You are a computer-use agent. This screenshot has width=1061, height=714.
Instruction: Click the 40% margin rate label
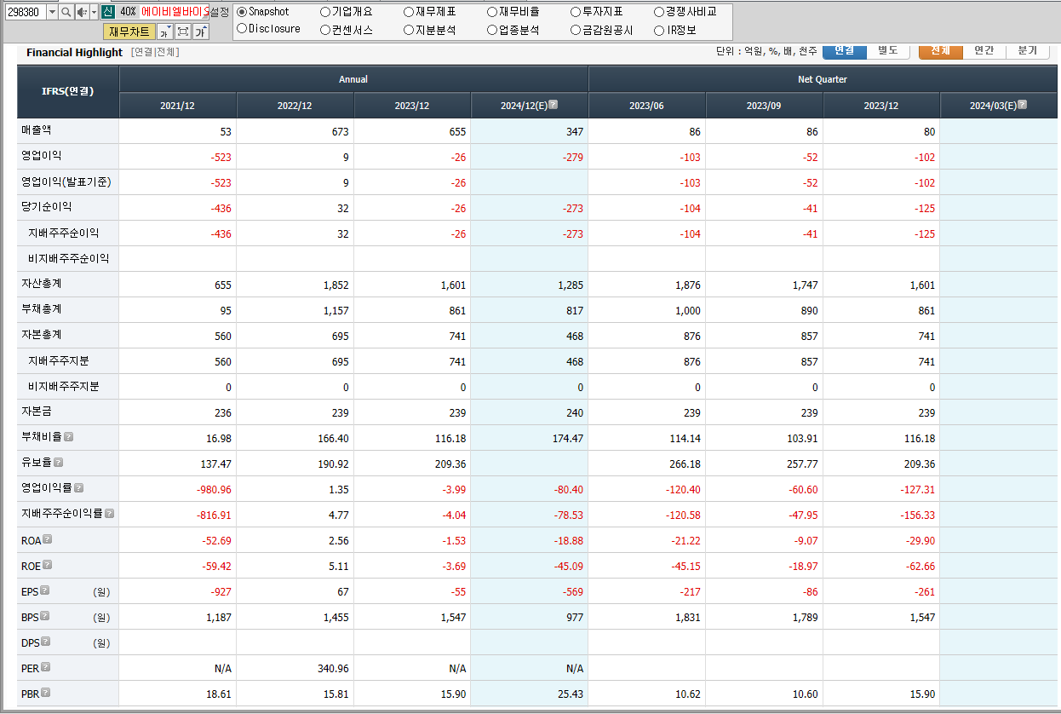tap(128, 12)
